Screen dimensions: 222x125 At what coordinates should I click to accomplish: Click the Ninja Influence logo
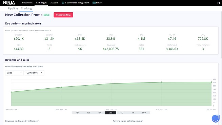[x=9, y=3]
